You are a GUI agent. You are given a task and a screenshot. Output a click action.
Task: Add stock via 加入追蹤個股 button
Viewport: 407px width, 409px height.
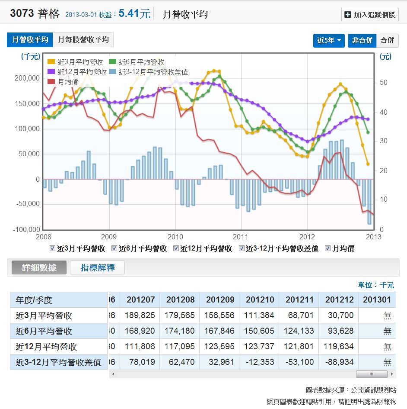pyautogui.click(x=370, y=15)
